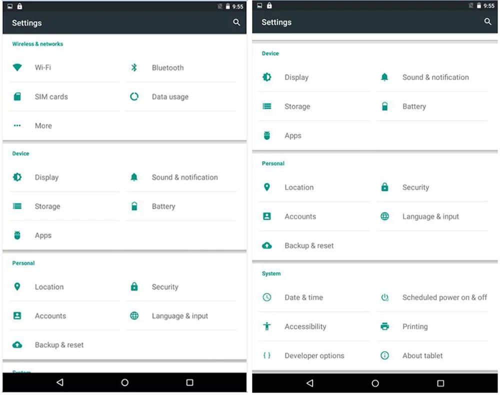Image resolution: width=500 pixels, height=395 pixels.
Task: Open Bluetooth settings in left screen
Action: (x=167, y=67)
